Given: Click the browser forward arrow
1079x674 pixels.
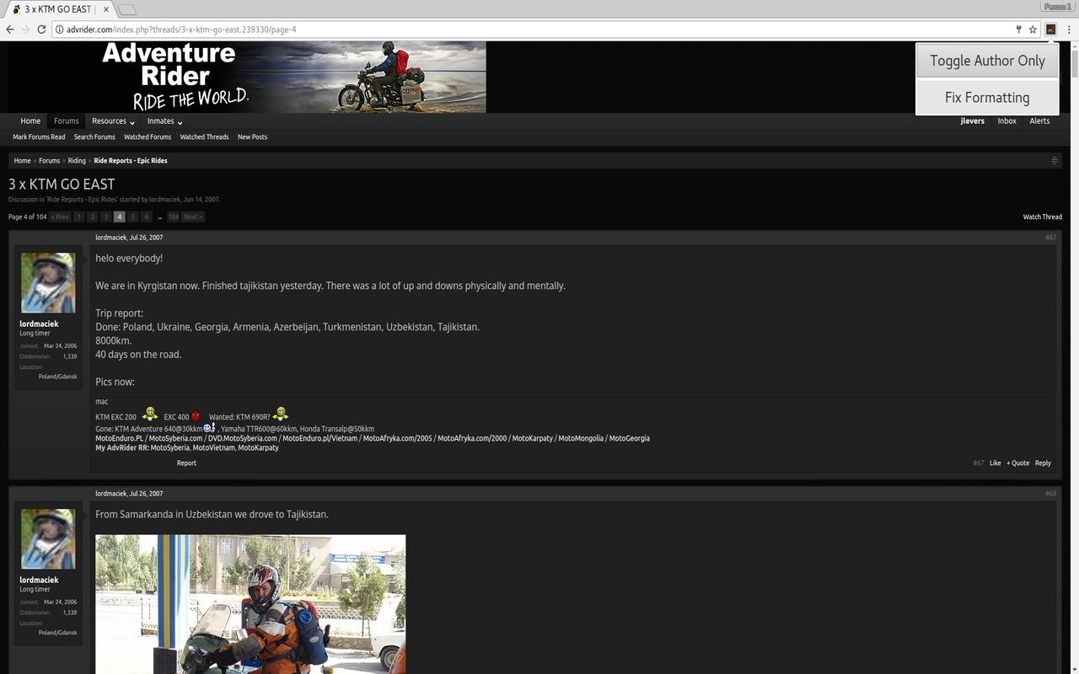Looking at the screenshot, I should point(25,29).
